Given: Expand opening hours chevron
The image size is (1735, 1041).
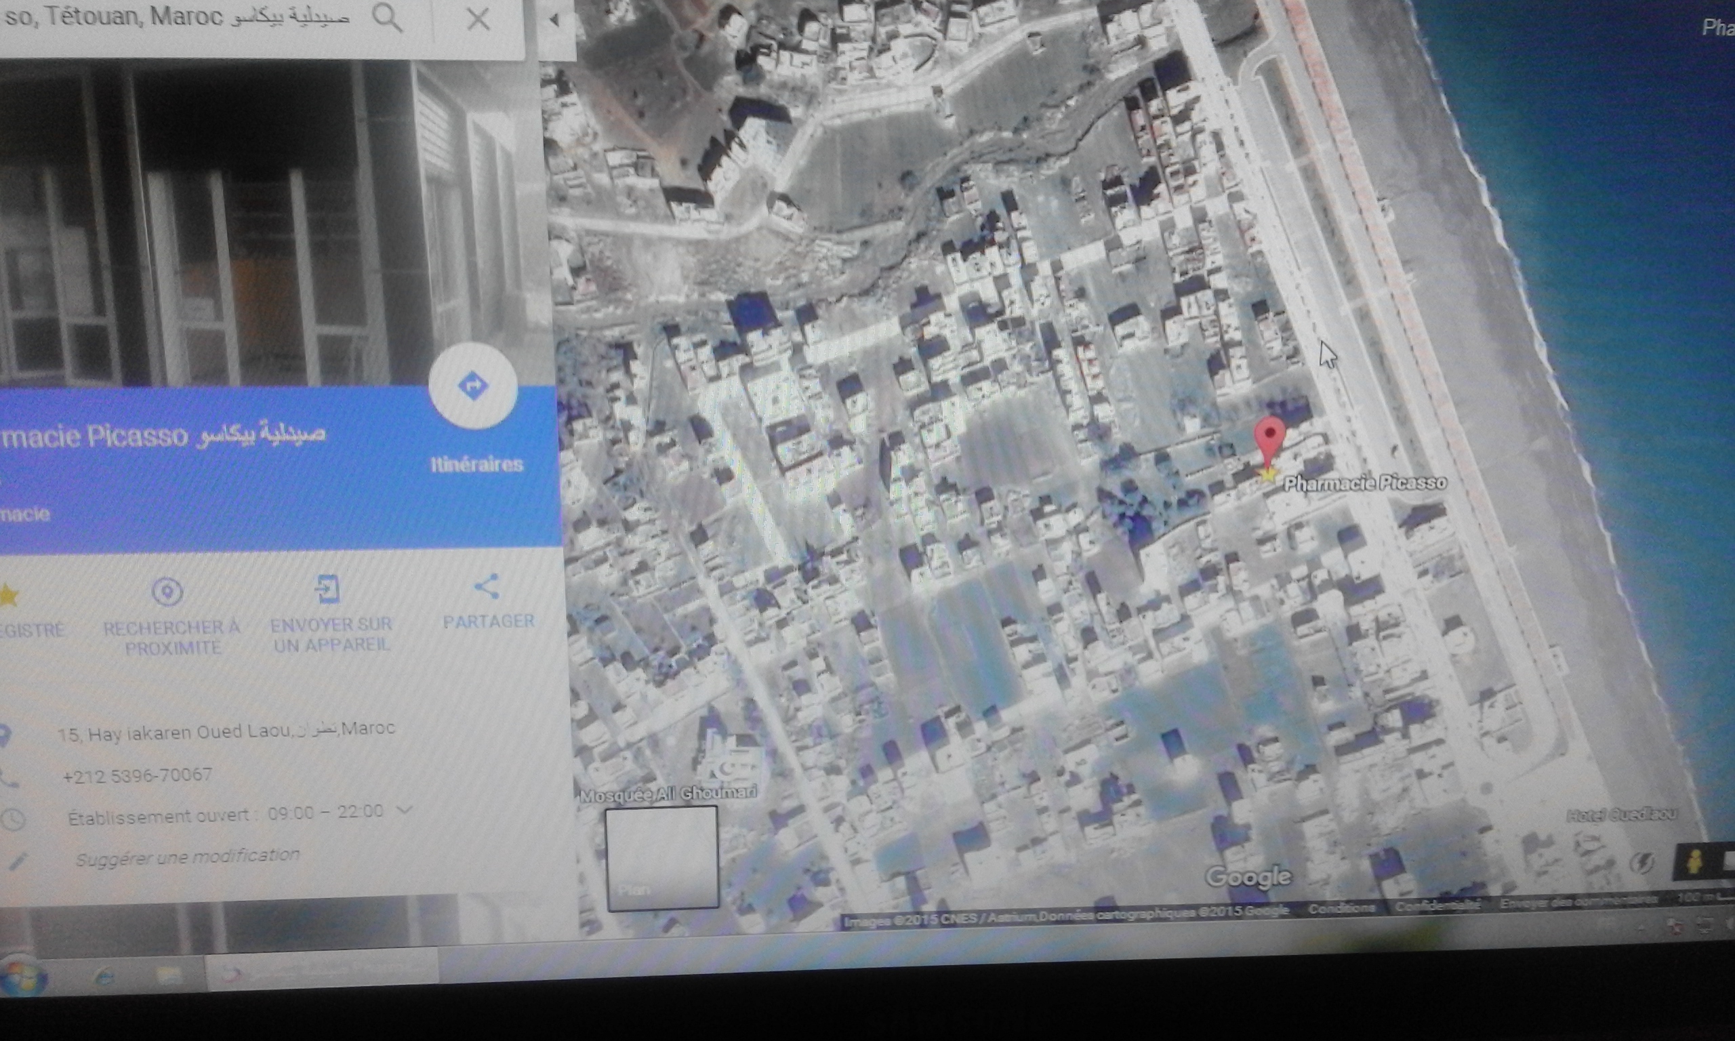Looking at the screenshot, I should [x=404, y=809].
